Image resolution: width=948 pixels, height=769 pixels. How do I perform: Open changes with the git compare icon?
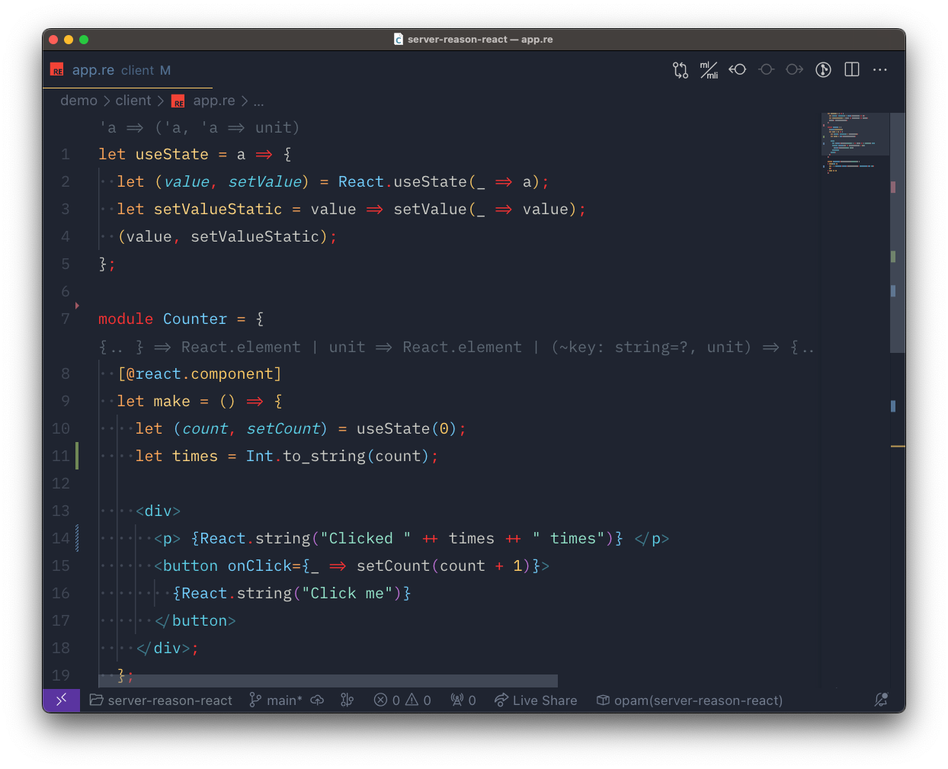[x=680, y=70]
